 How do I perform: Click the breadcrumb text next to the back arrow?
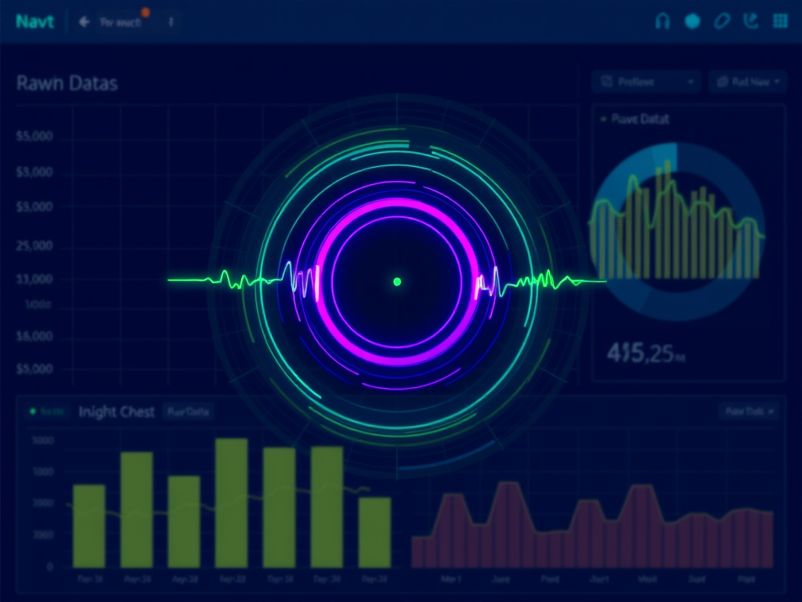121,23
